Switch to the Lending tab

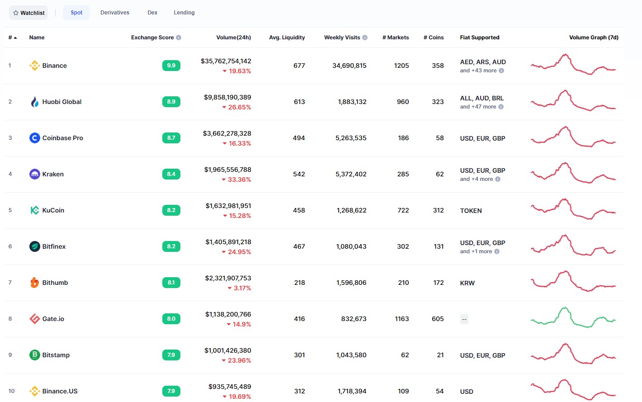click(184, 13)
